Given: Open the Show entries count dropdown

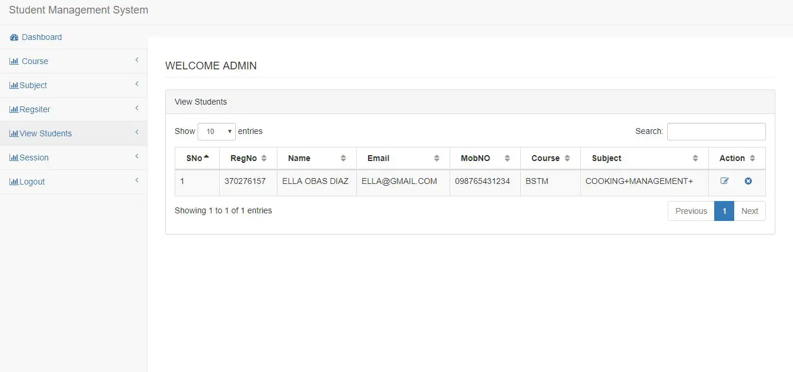Looking at the screenshot, I should click(216, 132).
